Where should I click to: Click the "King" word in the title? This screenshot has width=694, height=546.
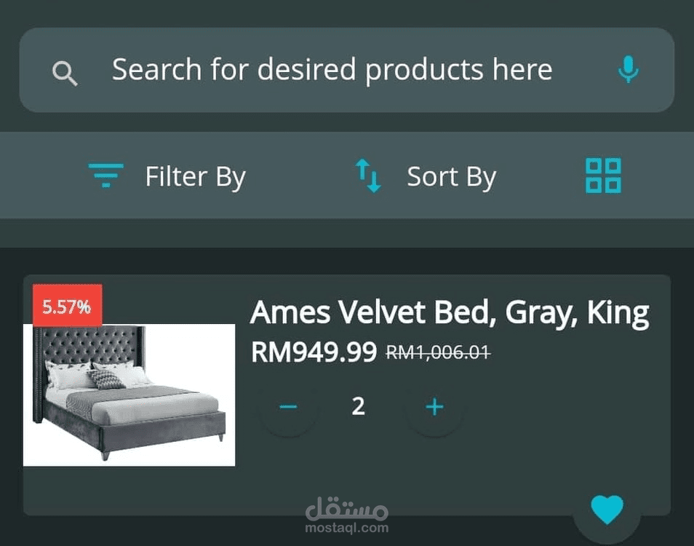pos(618,313)
